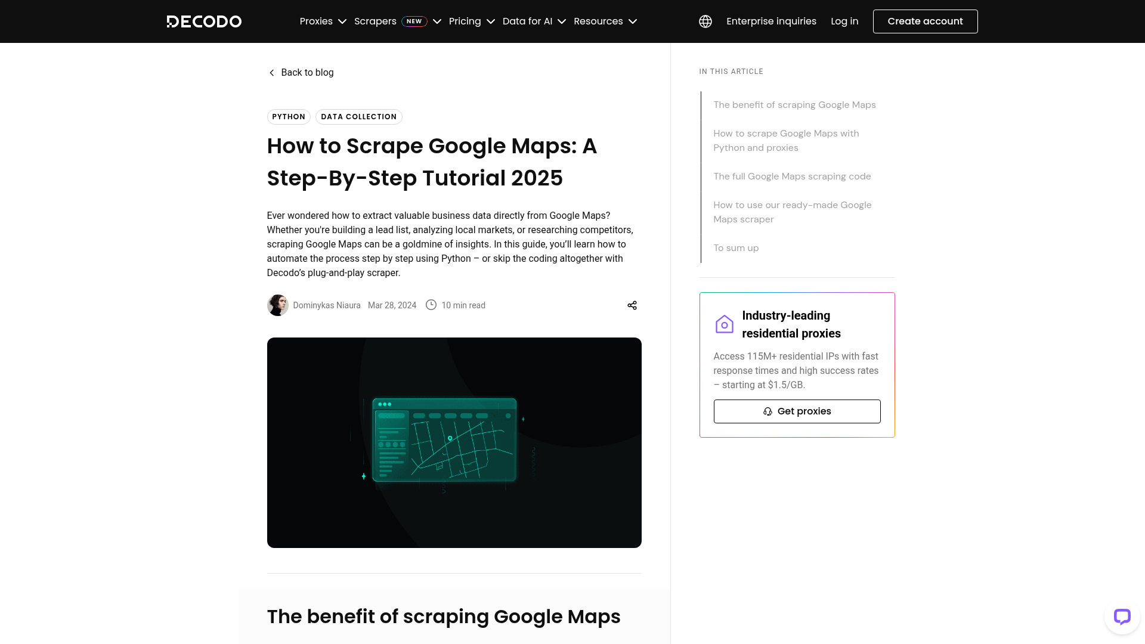The image size is (1145, 644).
Task: Click the clock icon by 10 min read
Action: 431,305
